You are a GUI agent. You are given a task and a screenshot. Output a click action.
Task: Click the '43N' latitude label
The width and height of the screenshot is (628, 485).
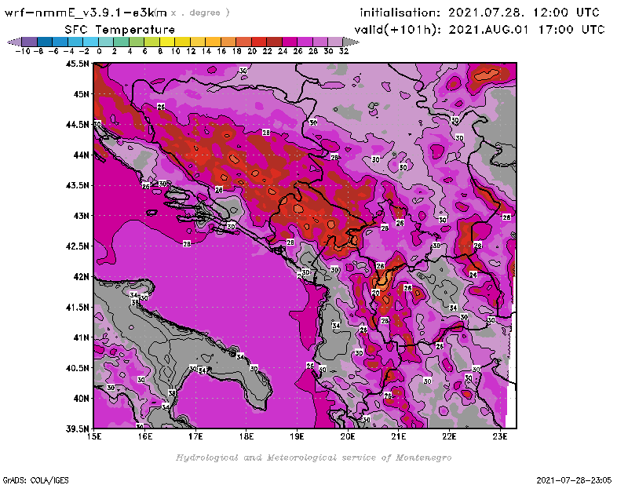pyautogui.click(x=82, y=216)
